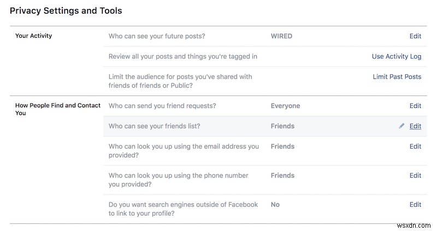Select the "Who can see your friends list?" question
Screen dimensions: 437x231
[x=154, y=126]
